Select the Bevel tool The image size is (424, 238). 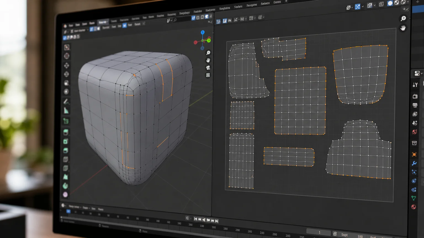pos(66,151)
